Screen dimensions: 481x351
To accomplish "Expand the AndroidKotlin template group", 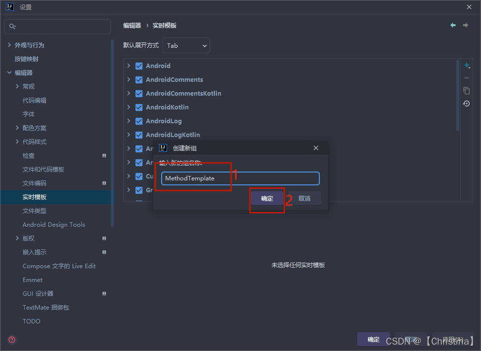I will (x=129, y=107).
